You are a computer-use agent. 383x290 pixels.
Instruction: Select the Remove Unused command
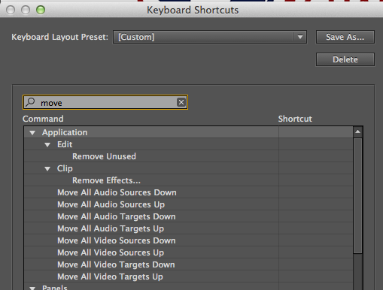coord(104,156)
